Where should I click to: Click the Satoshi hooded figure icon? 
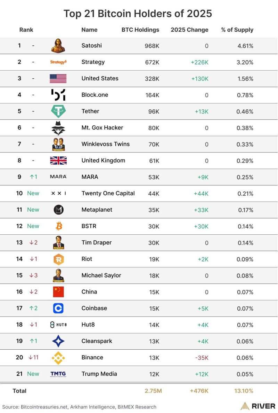(x=58, y=46)
